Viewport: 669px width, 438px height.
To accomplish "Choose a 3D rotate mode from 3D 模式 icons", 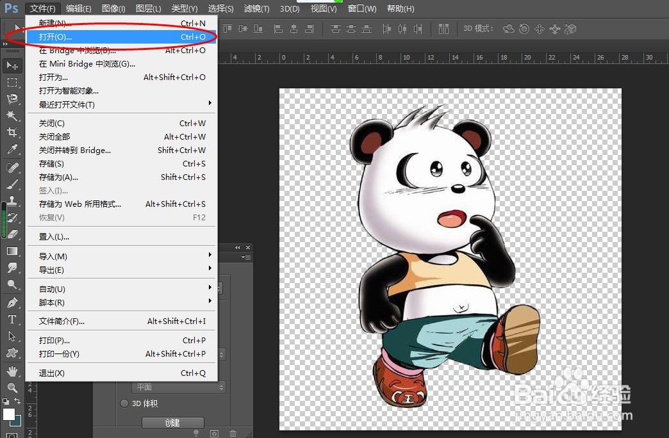I will 509,29.
